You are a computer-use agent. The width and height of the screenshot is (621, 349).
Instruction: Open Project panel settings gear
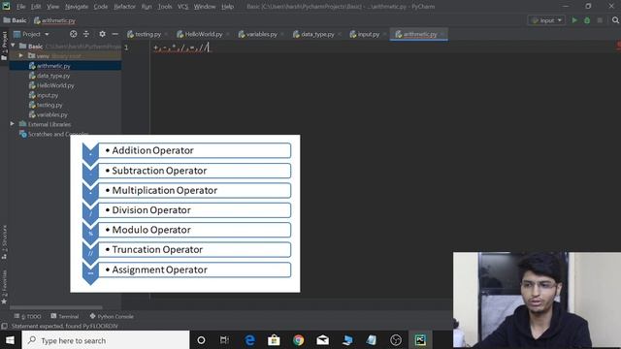point(102,34)
